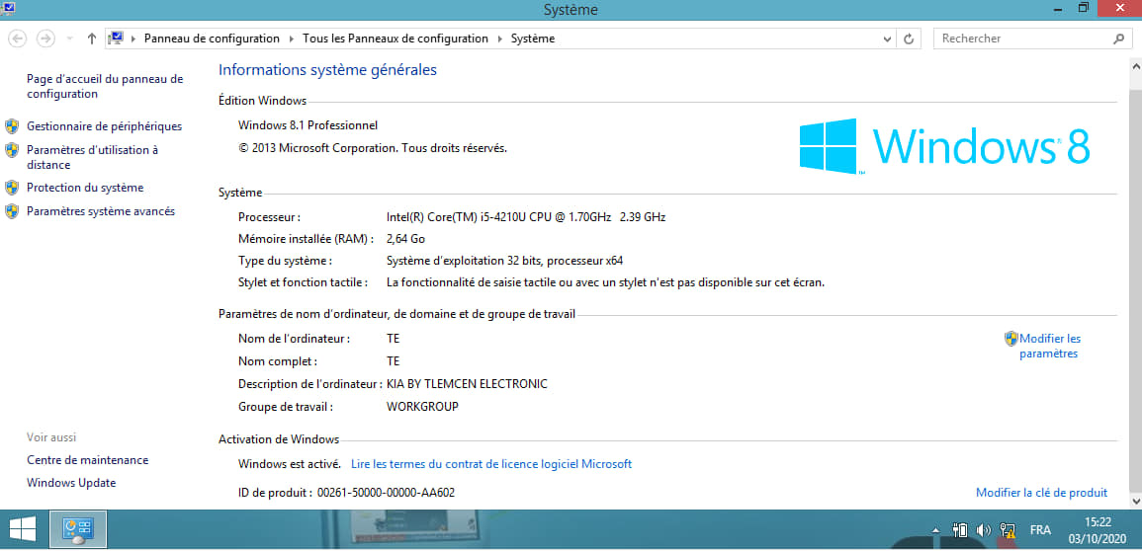Expand the chevron before Système breadcrumb

pyautogui.click(x=499, y=39)
